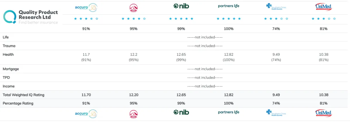Click the nib logo in the header row
The height and width of the screenshot is (122, 350).
181,6
